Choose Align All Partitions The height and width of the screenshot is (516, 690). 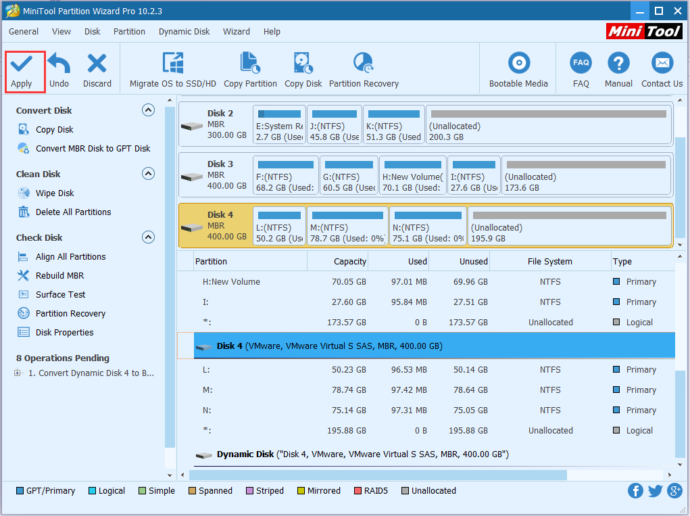(70, 256)
